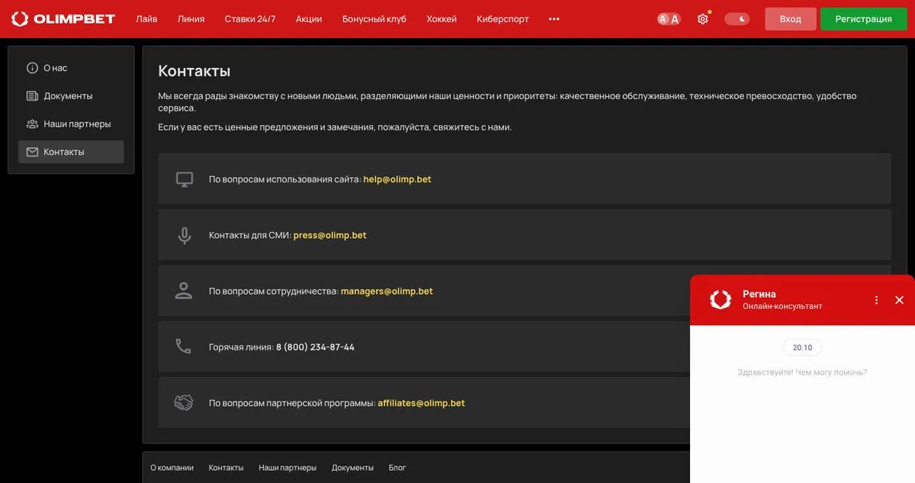The height and width of the screenshot is (483, 915).
Task: Close the Регина chat widget
Action: [899, 300]
